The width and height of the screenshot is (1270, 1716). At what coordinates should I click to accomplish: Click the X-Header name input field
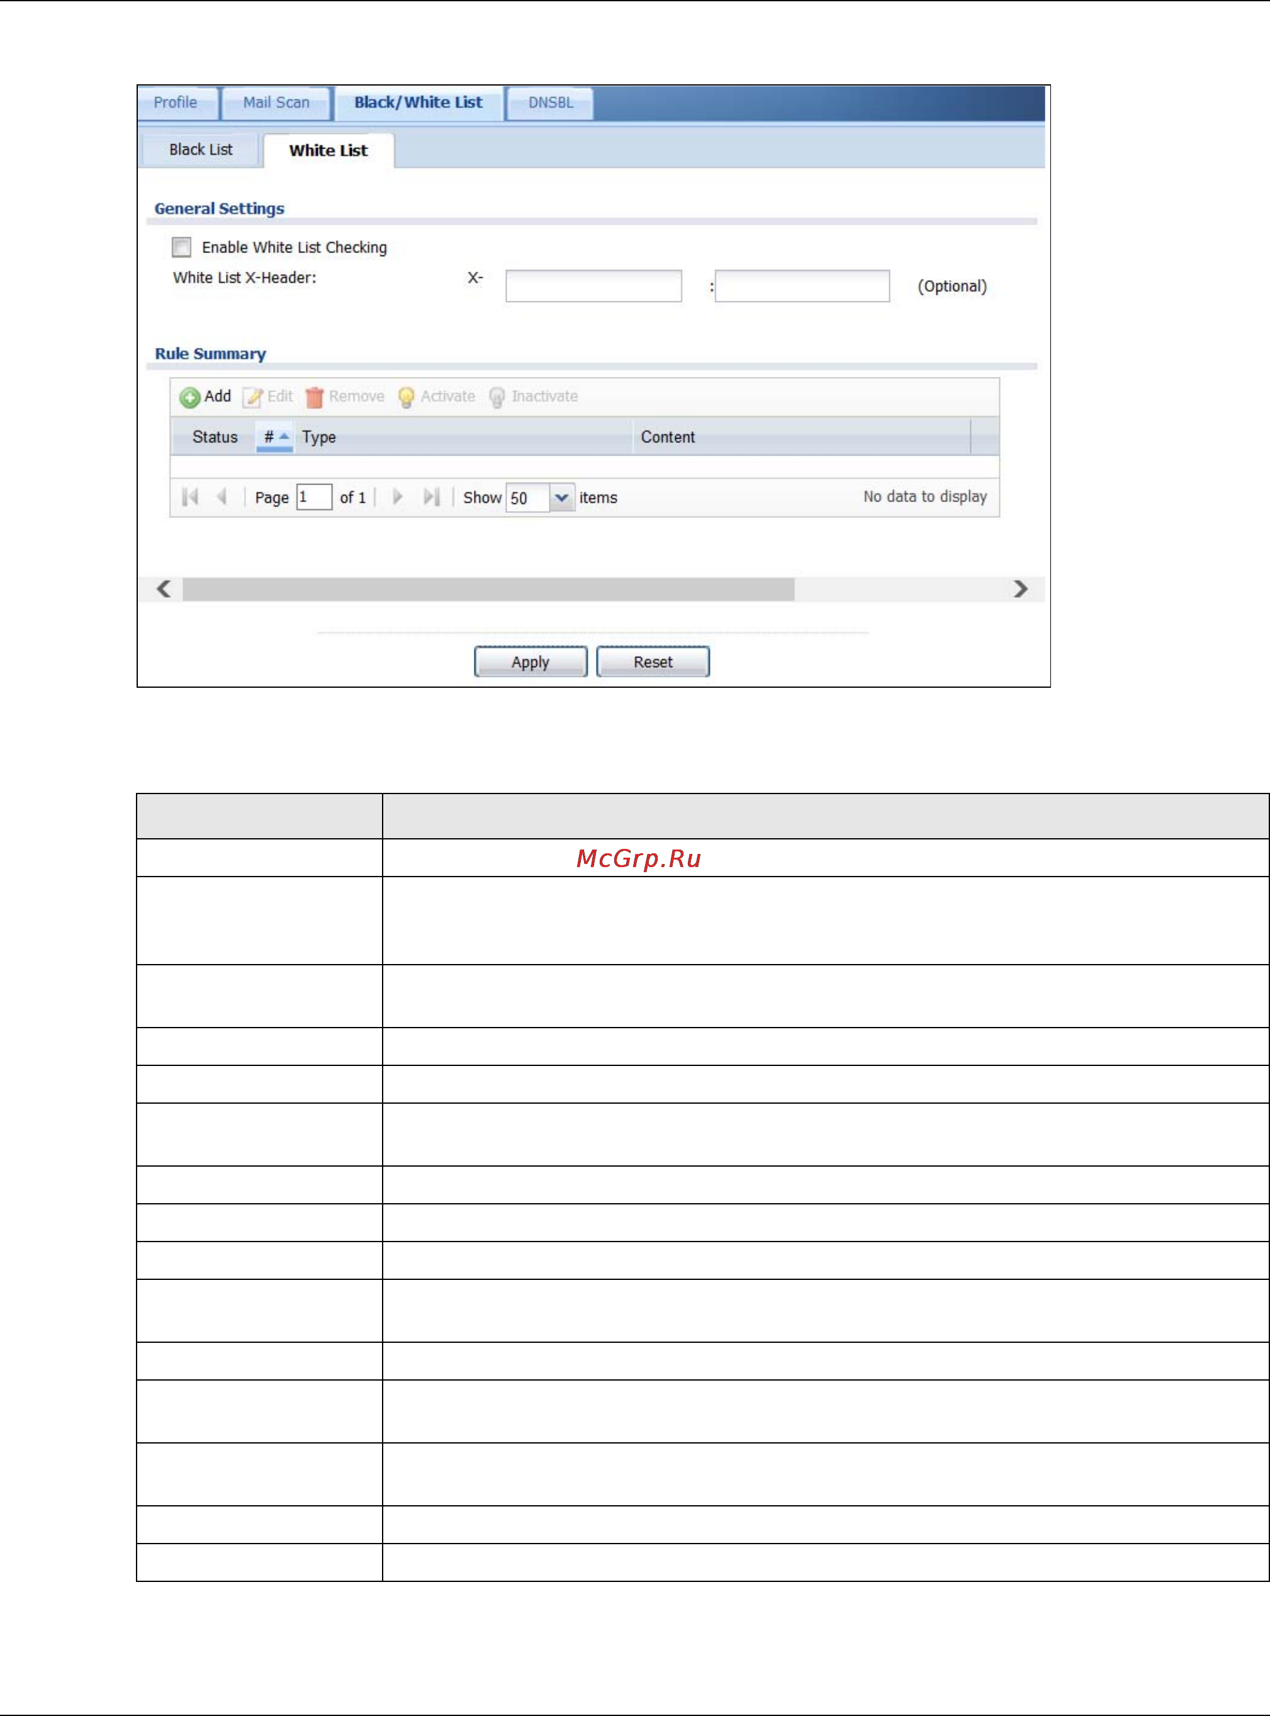tap(593, 286)
